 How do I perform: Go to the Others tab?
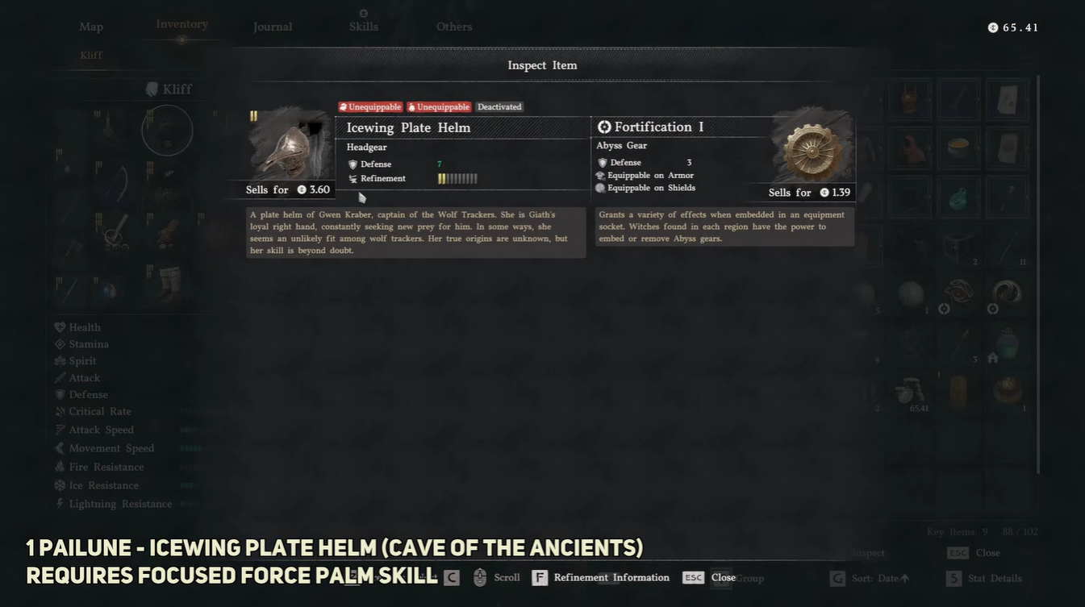pos(454,27)
